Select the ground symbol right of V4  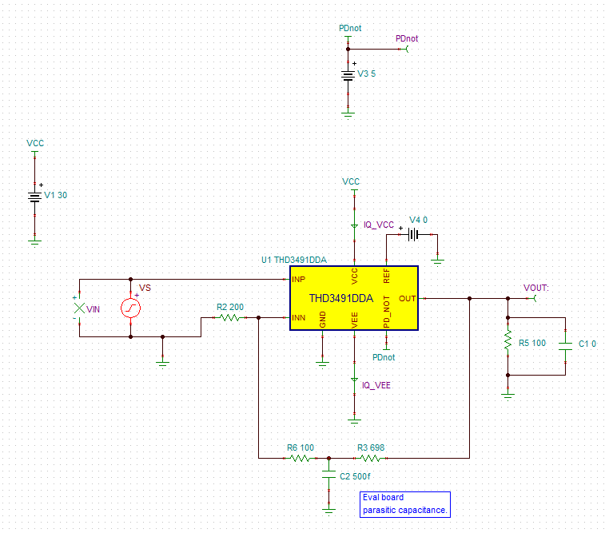tap(437, 263)
